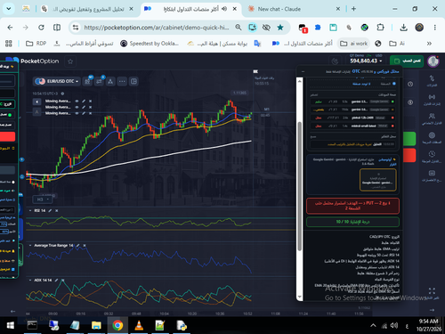Collapse the Average True Range 14 panel
Viewport: 445px width, 334px height.
coord(30,246)
